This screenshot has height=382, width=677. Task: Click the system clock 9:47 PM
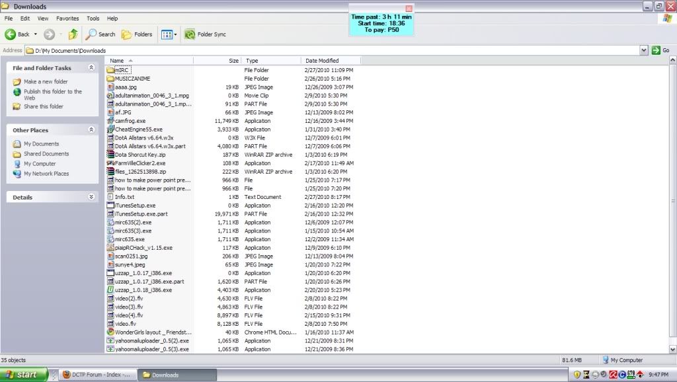[x=658, y=375]
